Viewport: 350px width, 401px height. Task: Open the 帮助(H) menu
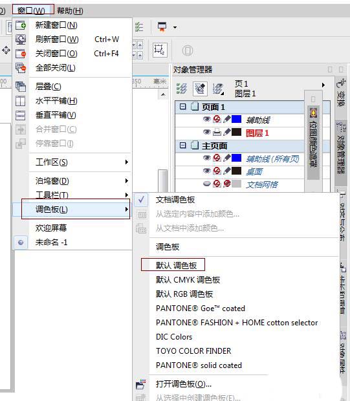pyautogui.click(x=70, y=11)
